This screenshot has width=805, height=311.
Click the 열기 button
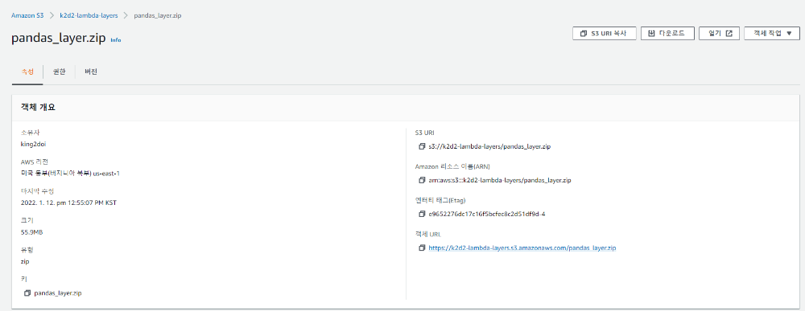click(719, 33)
